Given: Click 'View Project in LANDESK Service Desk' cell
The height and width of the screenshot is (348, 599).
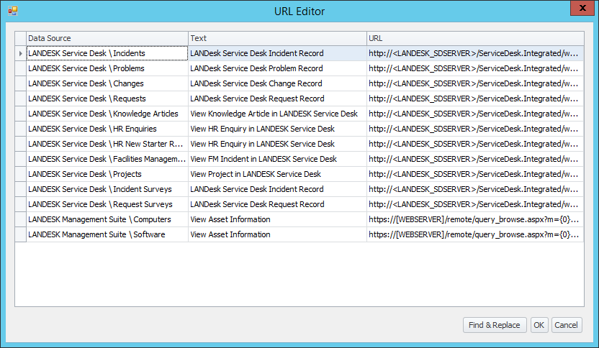Looking at the screenshot, I should 277,174.
